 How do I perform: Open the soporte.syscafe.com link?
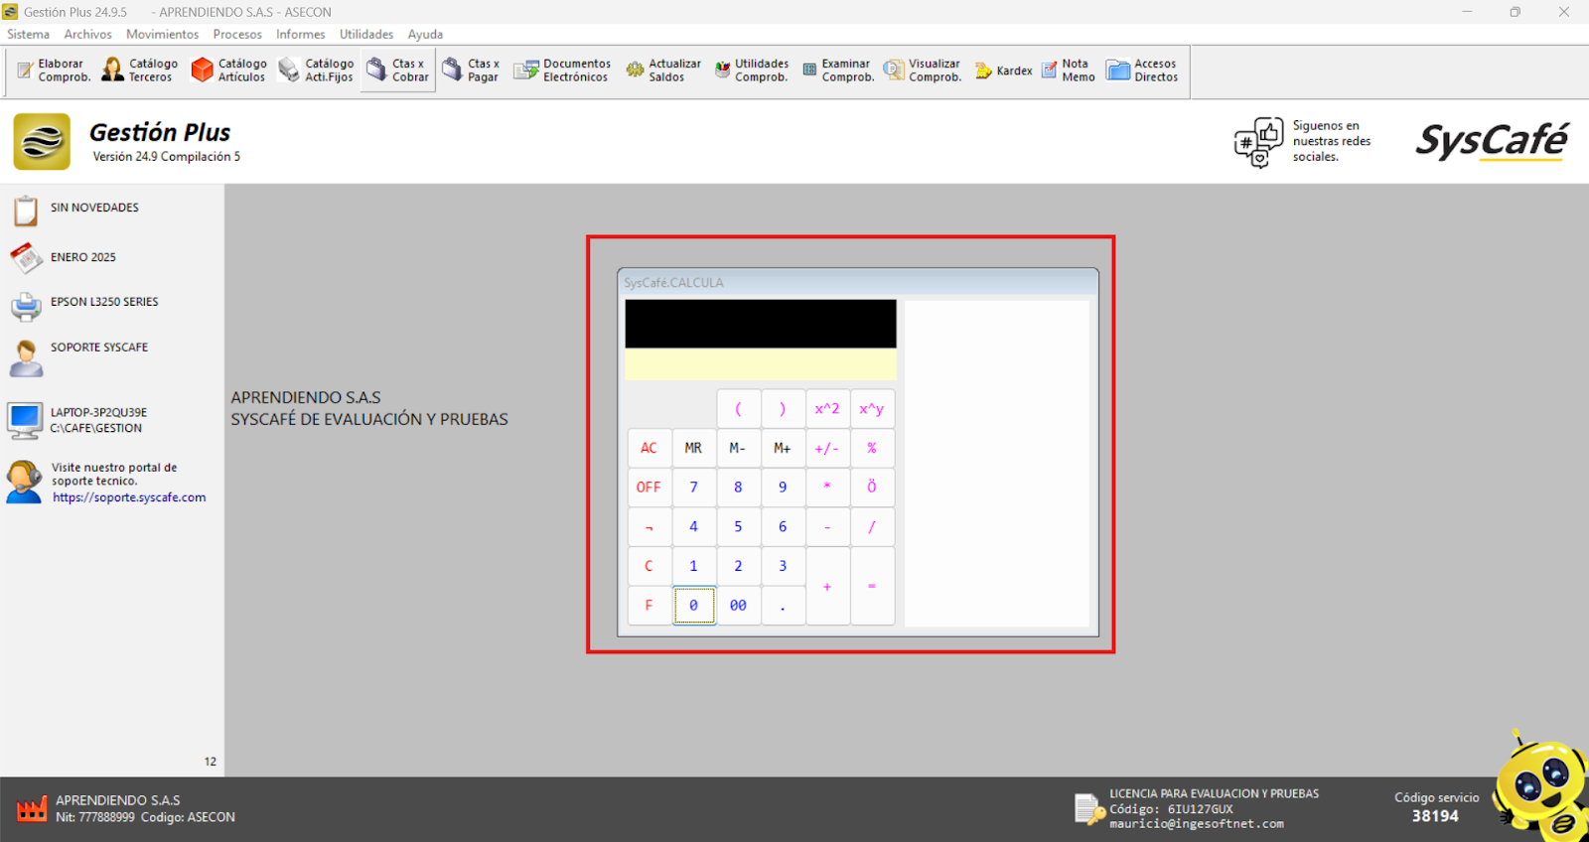click(129, 497)
